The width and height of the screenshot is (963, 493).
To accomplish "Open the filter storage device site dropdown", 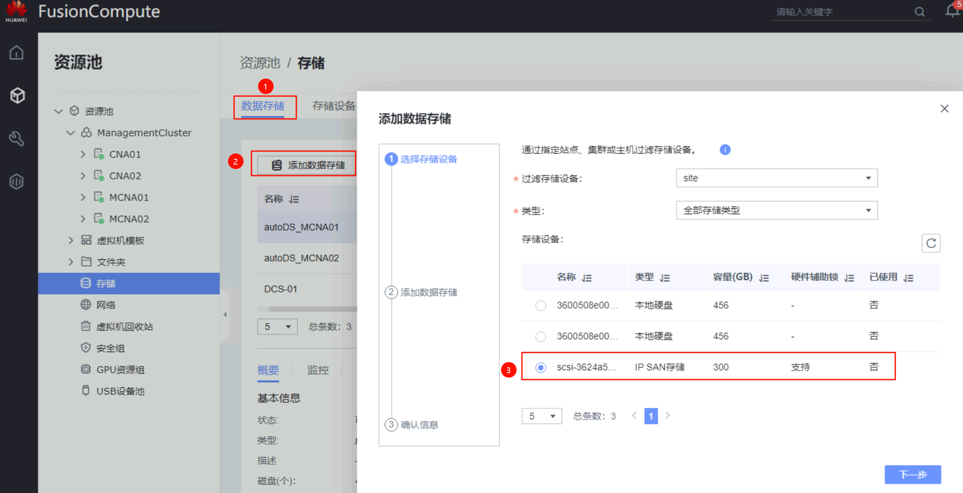I will tap(776, 178).
